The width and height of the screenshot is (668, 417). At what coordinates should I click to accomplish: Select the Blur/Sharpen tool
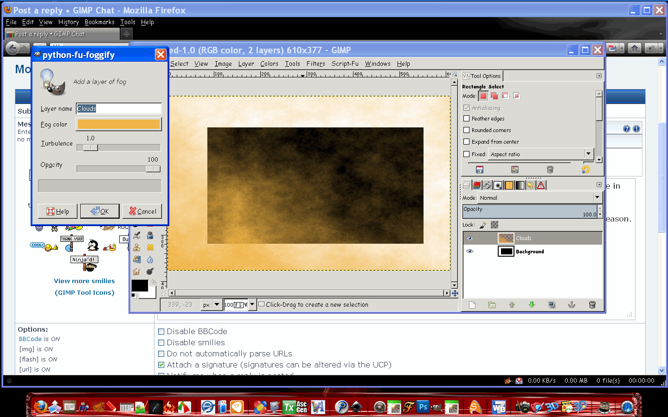(150, 259)
